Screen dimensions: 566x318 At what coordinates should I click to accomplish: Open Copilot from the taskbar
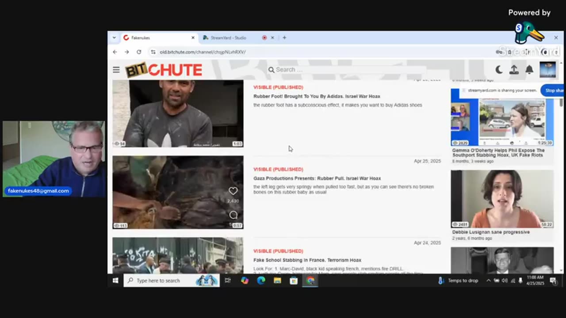tap(245, 280)
